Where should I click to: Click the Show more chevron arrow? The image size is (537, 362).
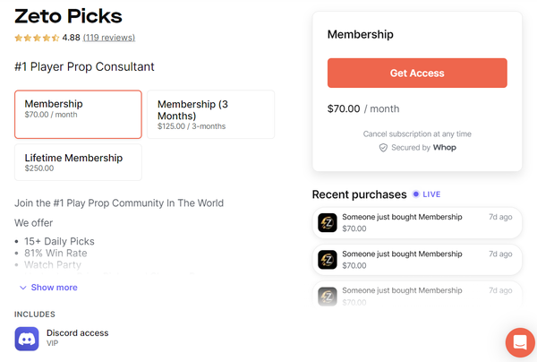pos(22,288)
